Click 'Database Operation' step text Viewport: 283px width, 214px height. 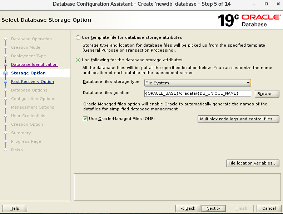coord(31,39)
